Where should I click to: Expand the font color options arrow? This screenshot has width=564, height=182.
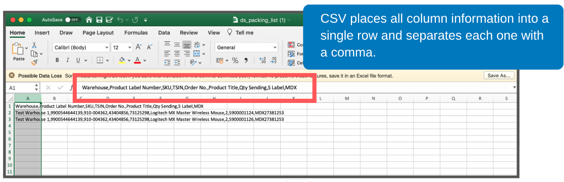(x=144, y=60)
